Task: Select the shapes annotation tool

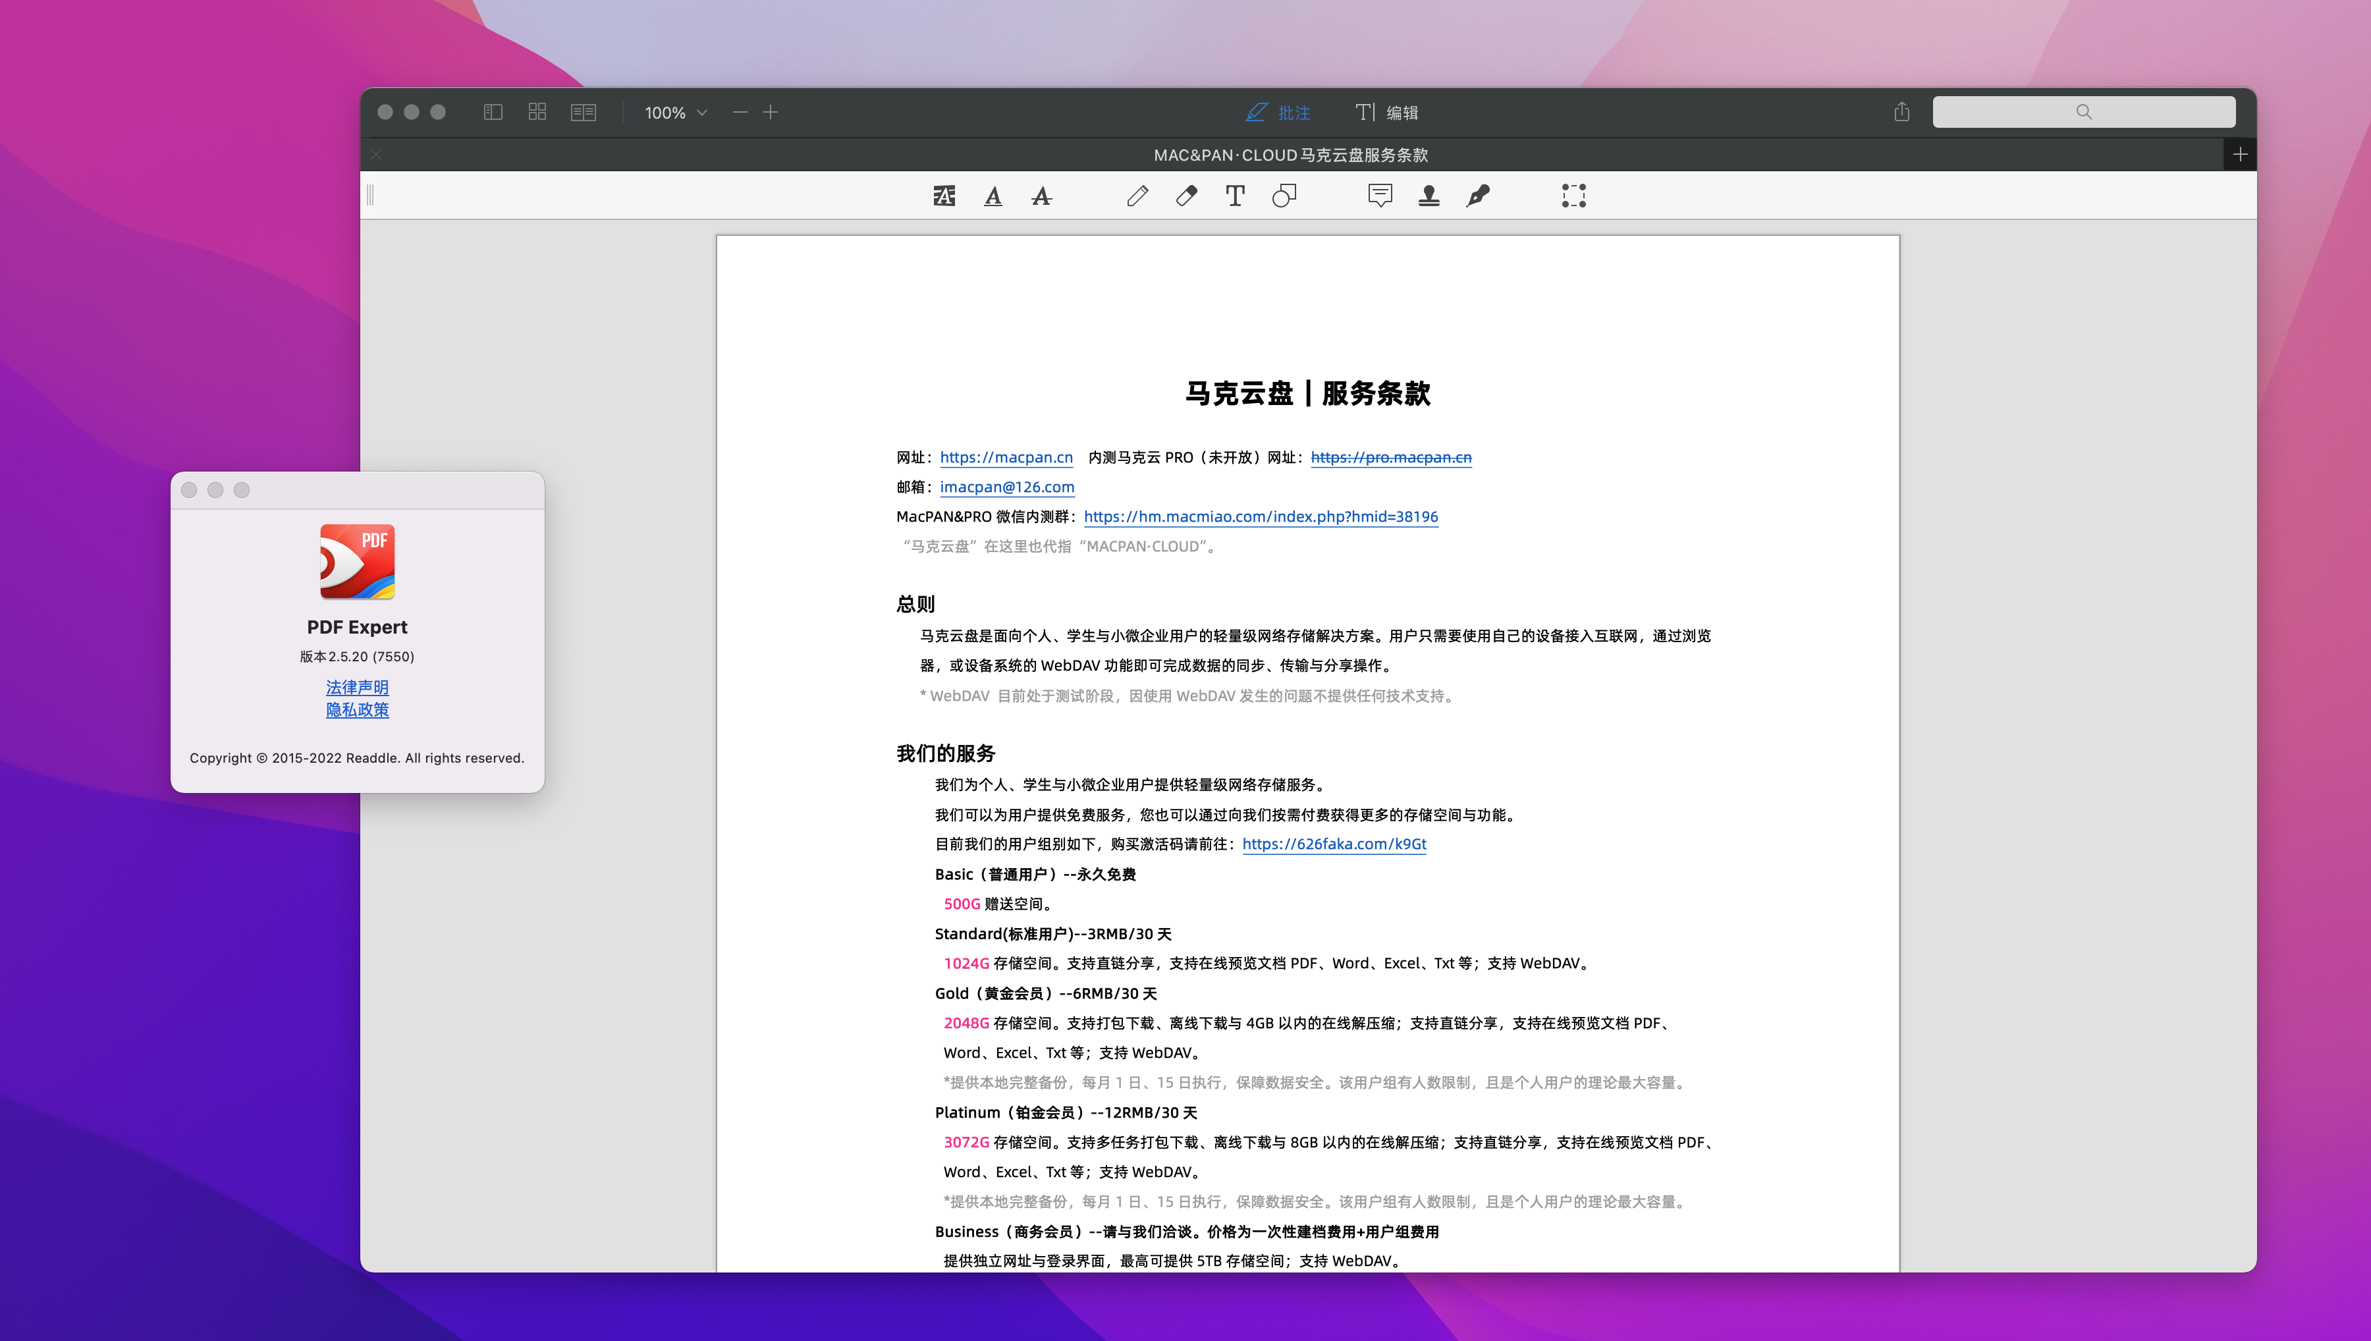Action: pyautogui.click(x=1284, y=195)
